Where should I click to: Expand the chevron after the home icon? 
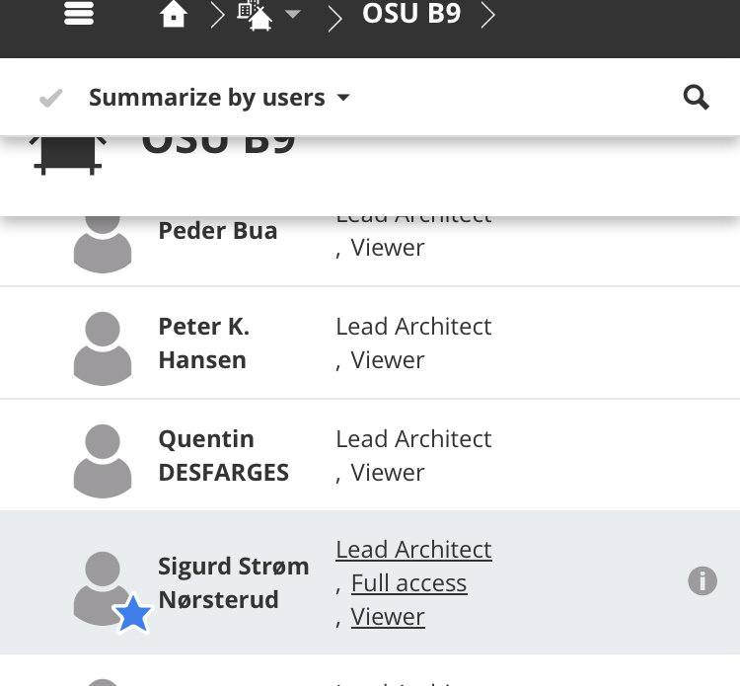coord(216,16)
